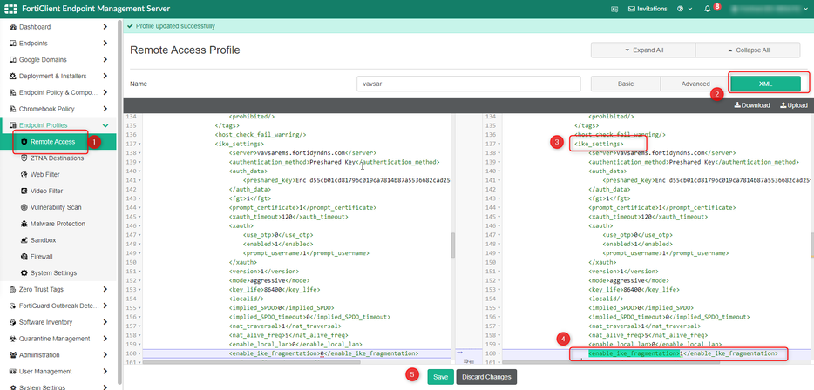Click the Firewall icon
Image resolution: width=814 pixels, height=390 pixels.
pyautogui.click(x=24, y=257)
